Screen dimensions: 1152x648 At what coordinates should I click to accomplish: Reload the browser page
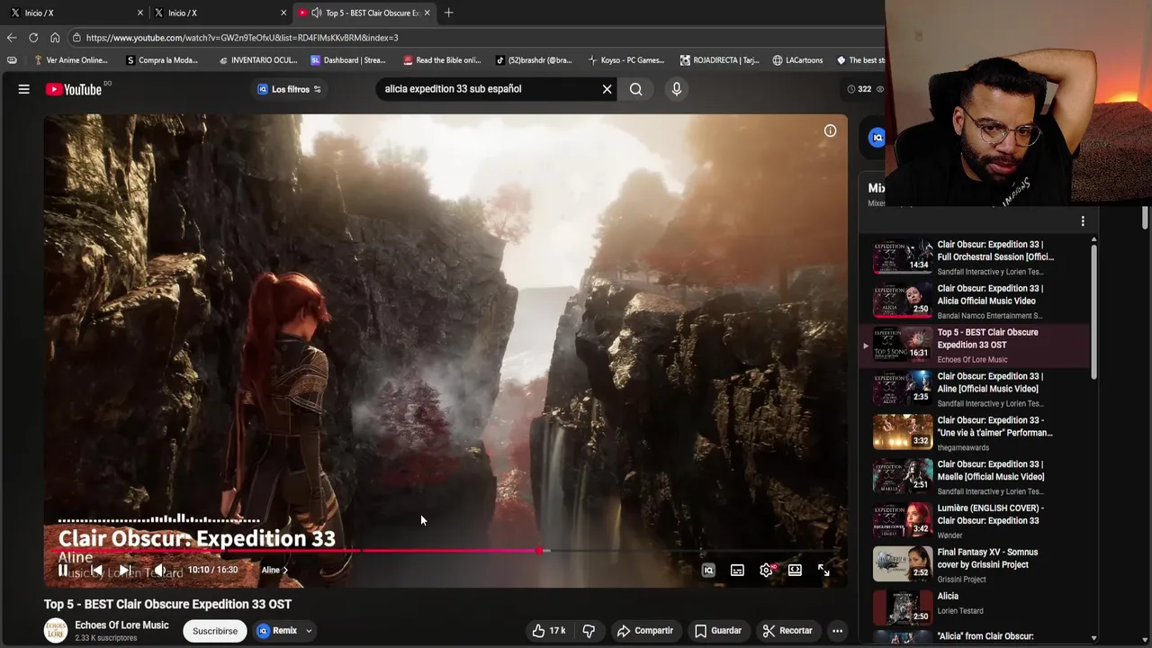pyautogui.click(x=33, y=38)
